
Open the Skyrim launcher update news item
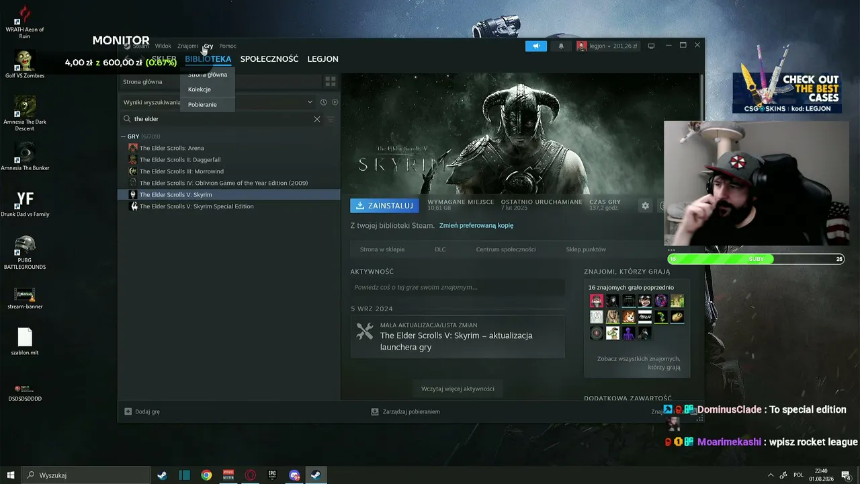point(458,336)
